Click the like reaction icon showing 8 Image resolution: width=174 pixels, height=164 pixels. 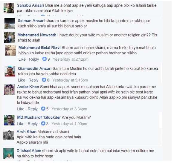point(43,124)
